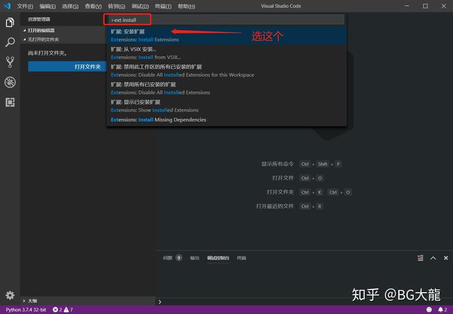Open the 终端(T) menu

163,6
